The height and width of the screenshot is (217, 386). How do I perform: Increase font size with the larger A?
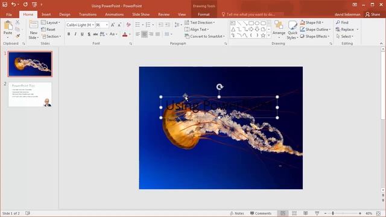click(113, 25)
